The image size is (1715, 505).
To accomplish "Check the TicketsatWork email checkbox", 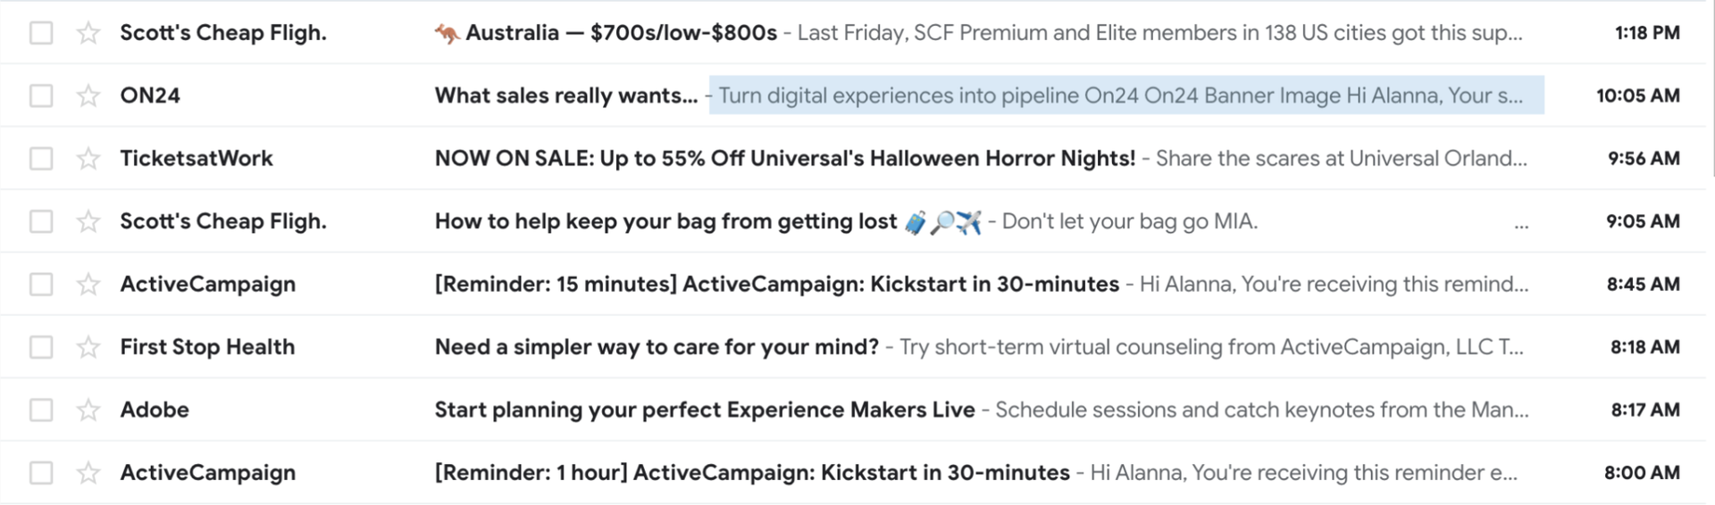I will pos(41,159).
